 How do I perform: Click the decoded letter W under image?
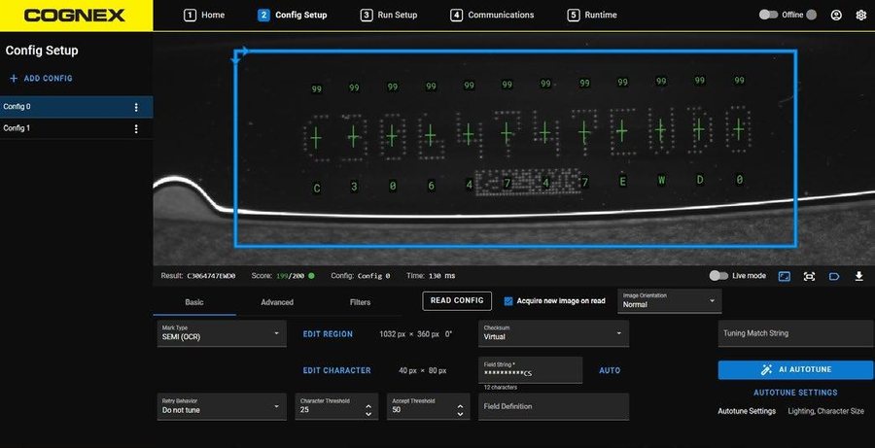click(x=661, y=182)
